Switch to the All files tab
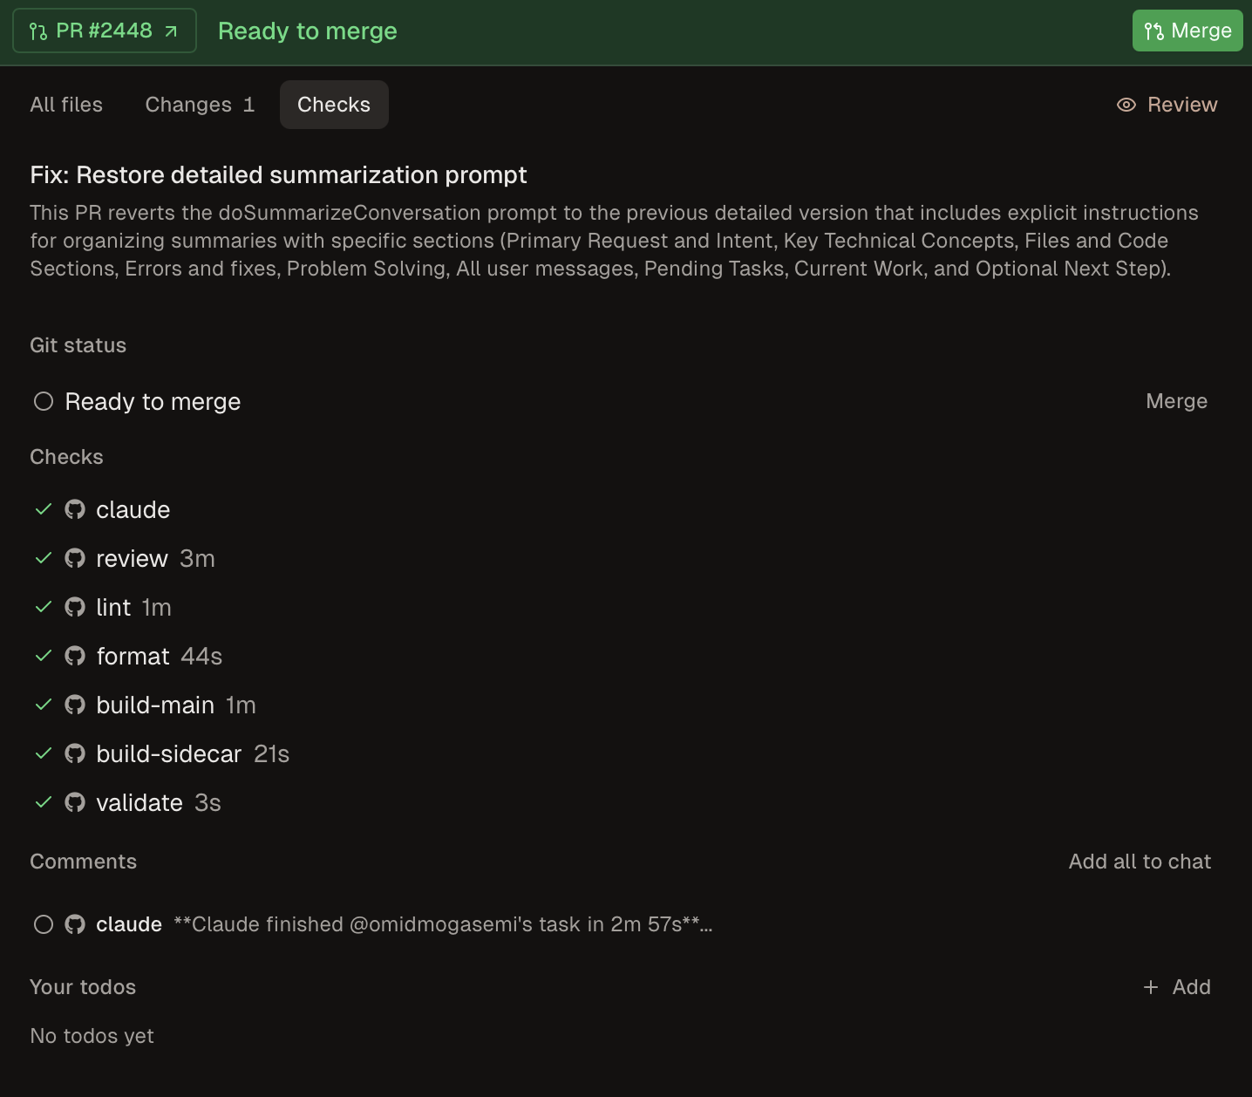Screen dimensions: 1252x1097 tap(66, 105)
